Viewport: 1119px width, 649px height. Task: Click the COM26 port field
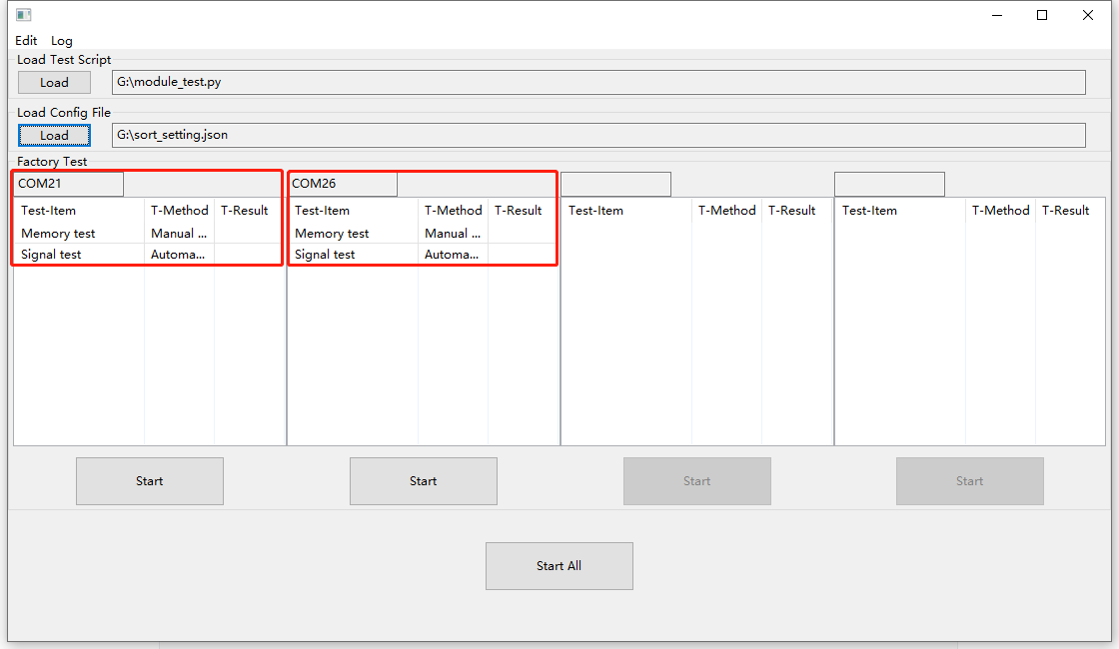(342, 184)
